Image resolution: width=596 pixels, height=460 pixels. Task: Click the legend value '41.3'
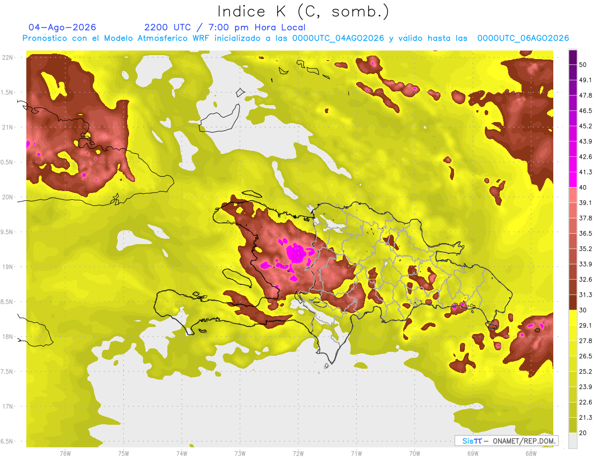(585, 172)
